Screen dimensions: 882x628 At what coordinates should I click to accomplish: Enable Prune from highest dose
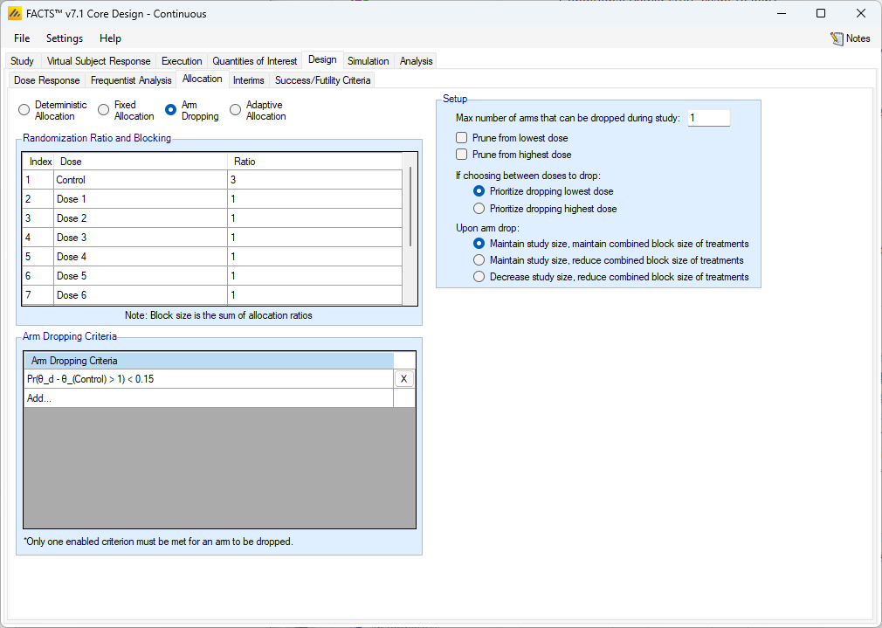click(x=461, y=155)
